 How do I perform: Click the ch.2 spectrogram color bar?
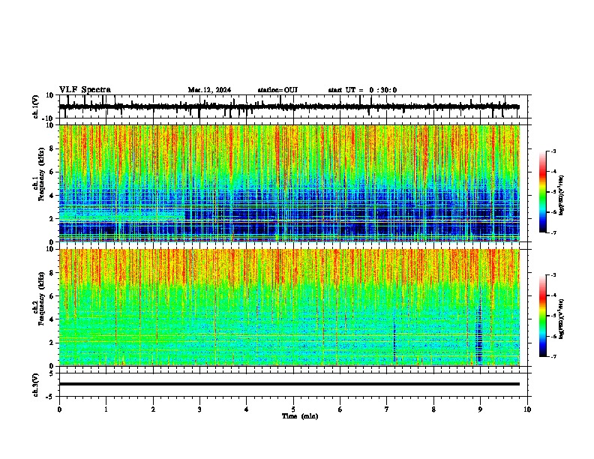(x=542, y=316)
